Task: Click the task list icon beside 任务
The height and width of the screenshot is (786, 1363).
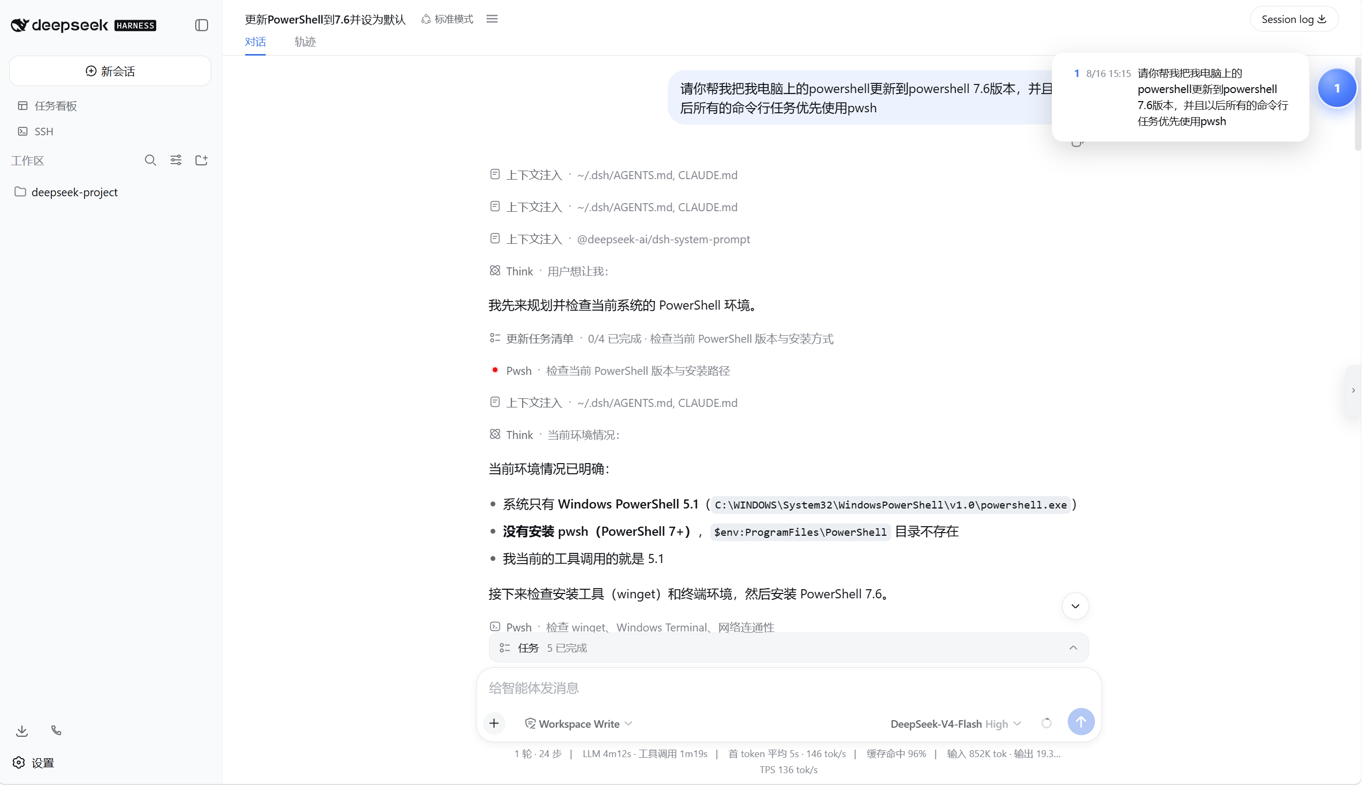Action: pos(505,649)
